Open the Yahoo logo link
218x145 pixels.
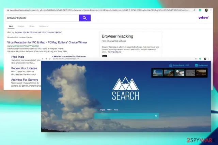pyautogui.click(x=203, y=18)
